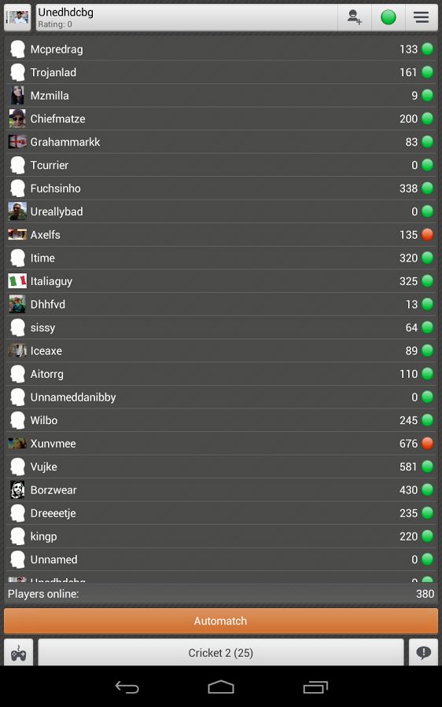Tap the add friend icon
Viewport: 442px width, 707px height.
coord(355,17)
